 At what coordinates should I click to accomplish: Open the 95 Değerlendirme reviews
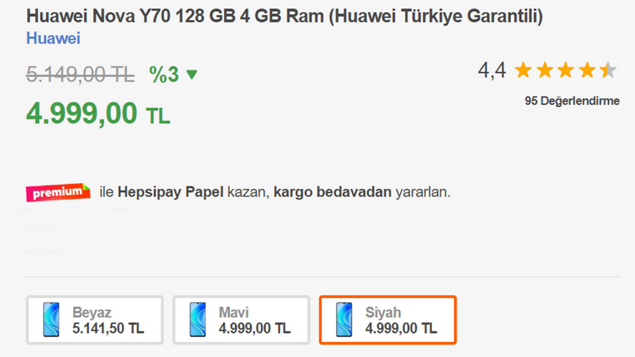pos(571,101)
